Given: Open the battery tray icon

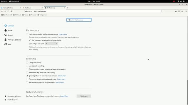Looking at the screenshot, I should point(184,1).
